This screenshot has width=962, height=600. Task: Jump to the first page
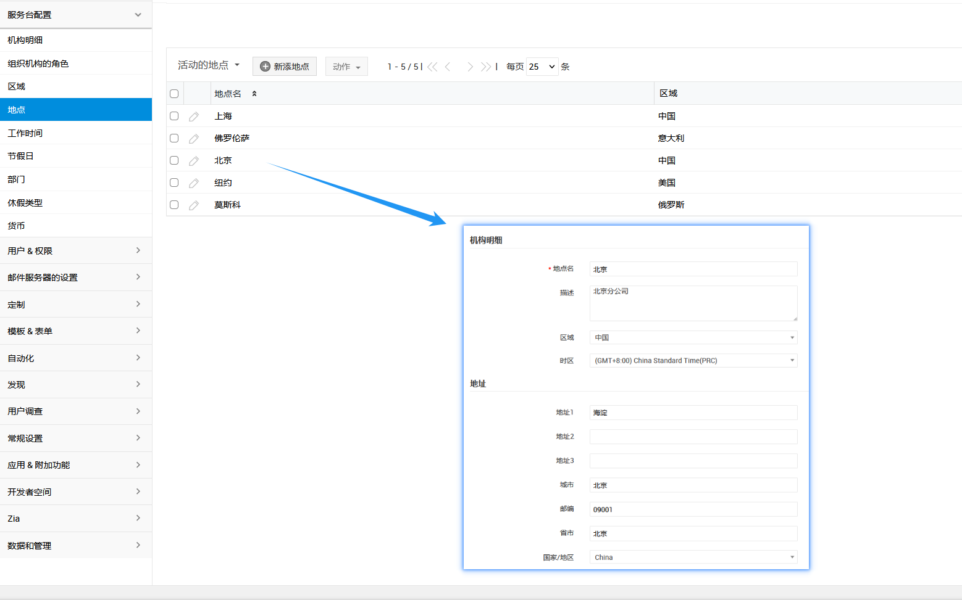point(432,66)
